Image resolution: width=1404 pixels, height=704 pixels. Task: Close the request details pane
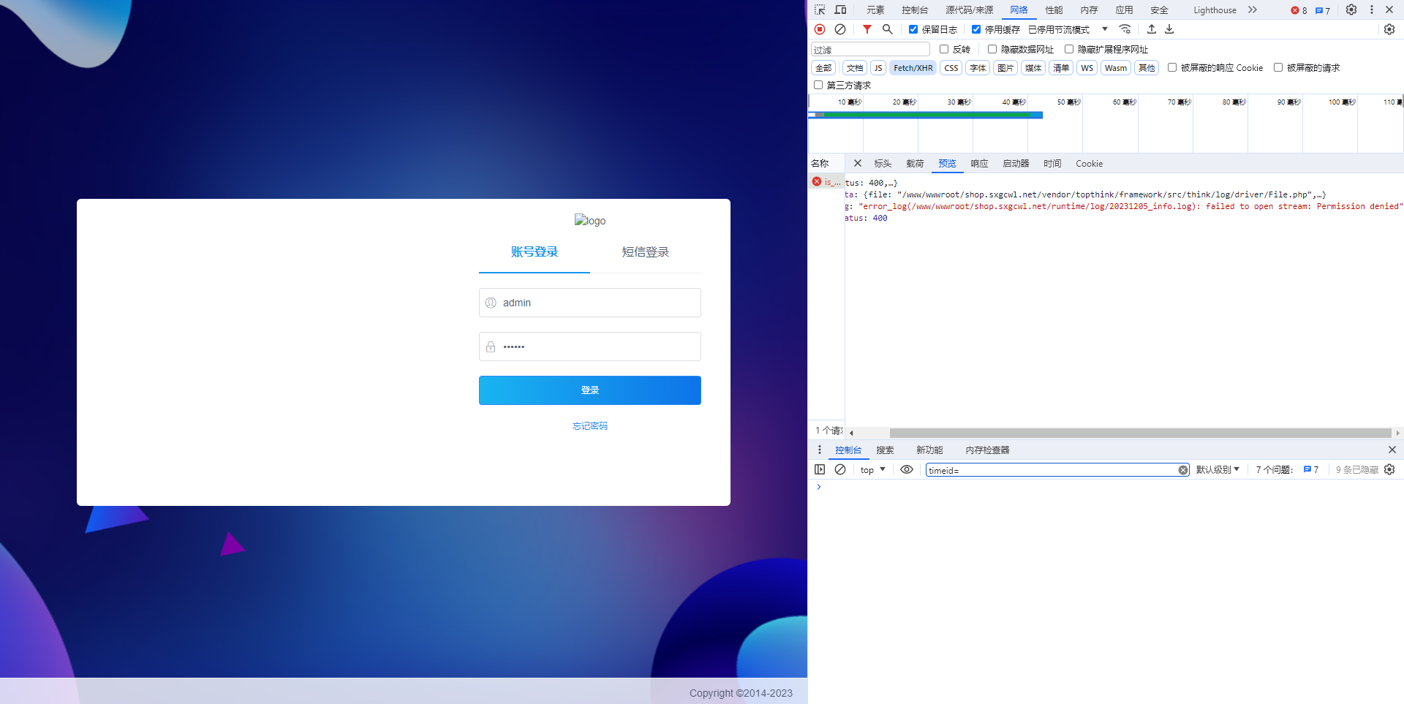(x=858, y=163)
